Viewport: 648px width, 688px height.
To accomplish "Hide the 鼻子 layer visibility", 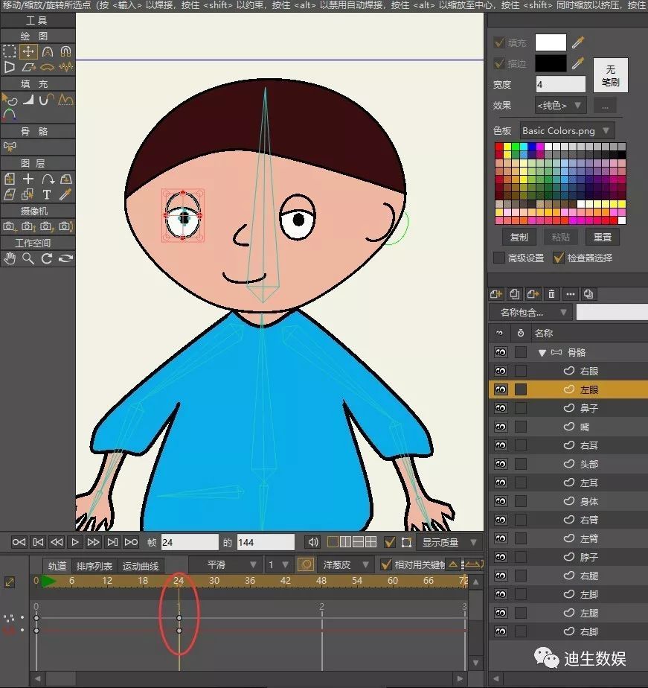I will (500, 408).
